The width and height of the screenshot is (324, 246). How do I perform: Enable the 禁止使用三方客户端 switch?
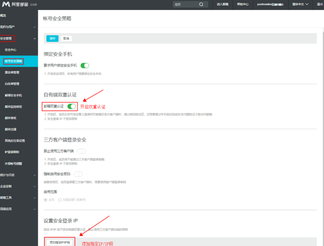(81, 151)
